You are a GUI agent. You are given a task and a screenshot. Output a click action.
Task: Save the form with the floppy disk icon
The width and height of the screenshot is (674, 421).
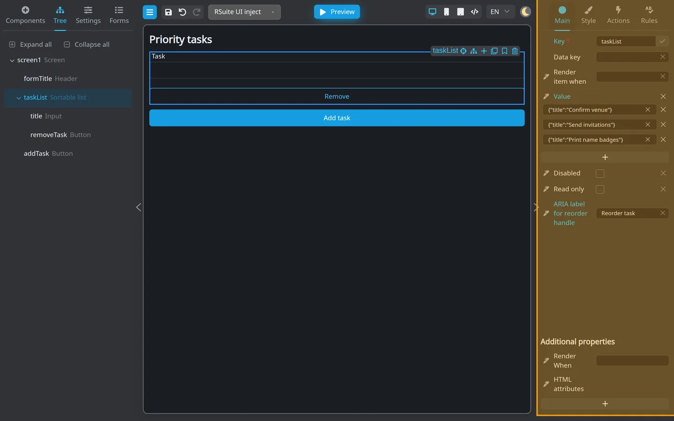(x=168, y=12)
